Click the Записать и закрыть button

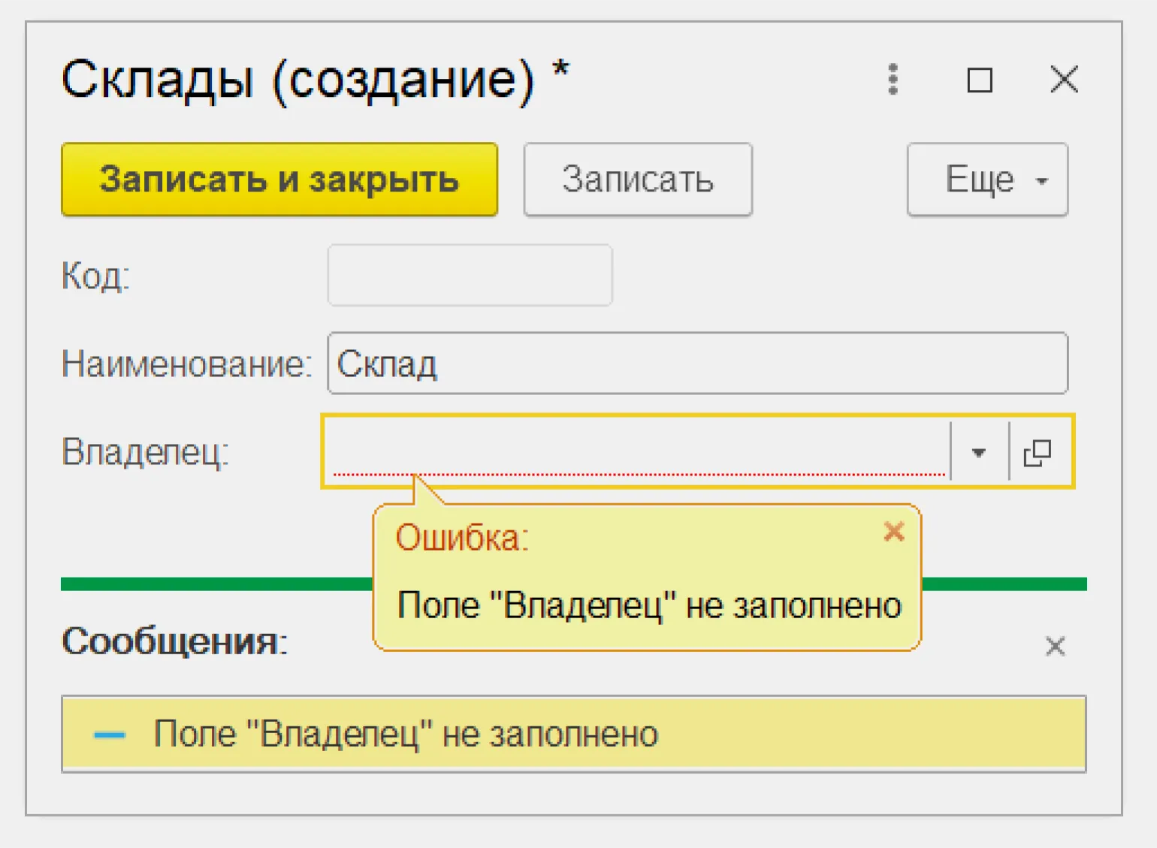click(x=279, y=180)
